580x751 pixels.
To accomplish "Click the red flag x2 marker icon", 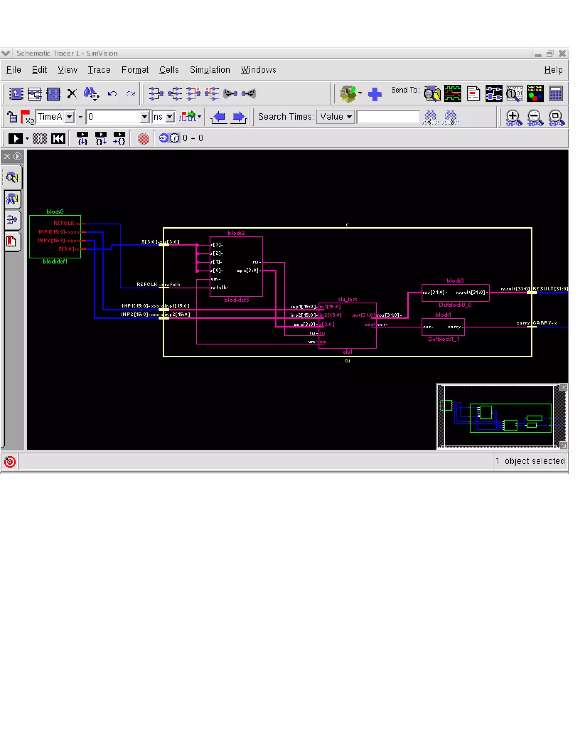I will pos(27,117).
